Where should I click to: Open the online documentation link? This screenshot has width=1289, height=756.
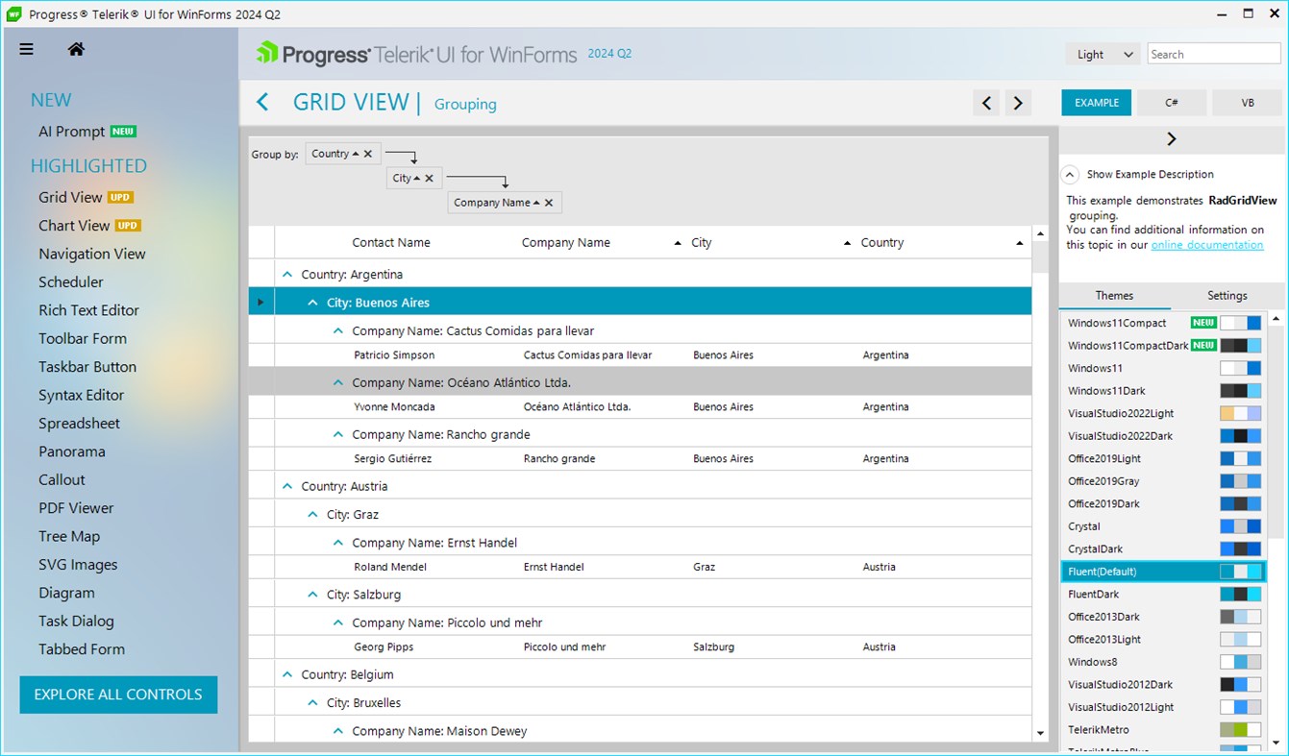(x=1207, y=245)
